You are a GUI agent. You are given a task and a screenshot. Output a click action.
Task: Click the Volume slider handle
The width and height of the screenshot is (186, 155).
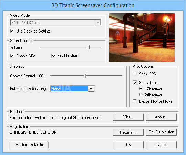click(89, 48)
